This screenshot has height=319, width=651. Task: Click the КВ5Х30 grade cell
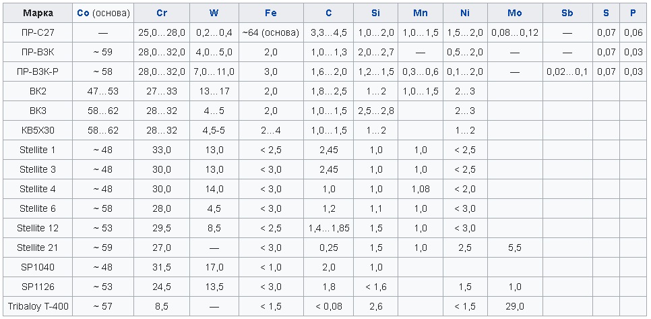38,130
